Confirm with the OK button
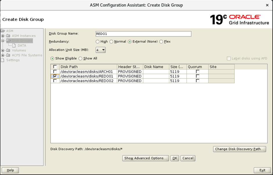Viewport: 273px width, 175px height. pyautogui.click(x=175, y=158)
